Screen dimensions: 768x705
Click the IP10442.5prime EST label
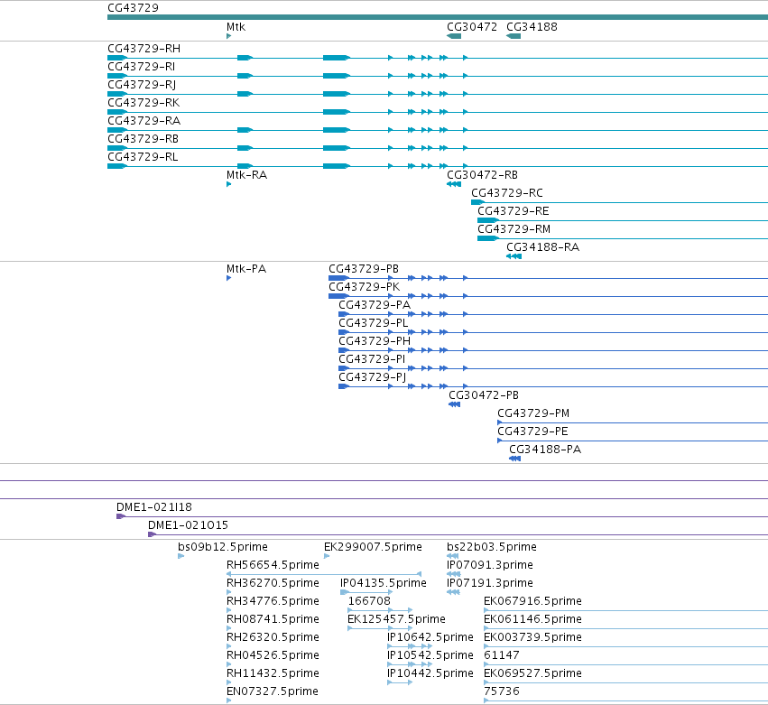(430, 674)
